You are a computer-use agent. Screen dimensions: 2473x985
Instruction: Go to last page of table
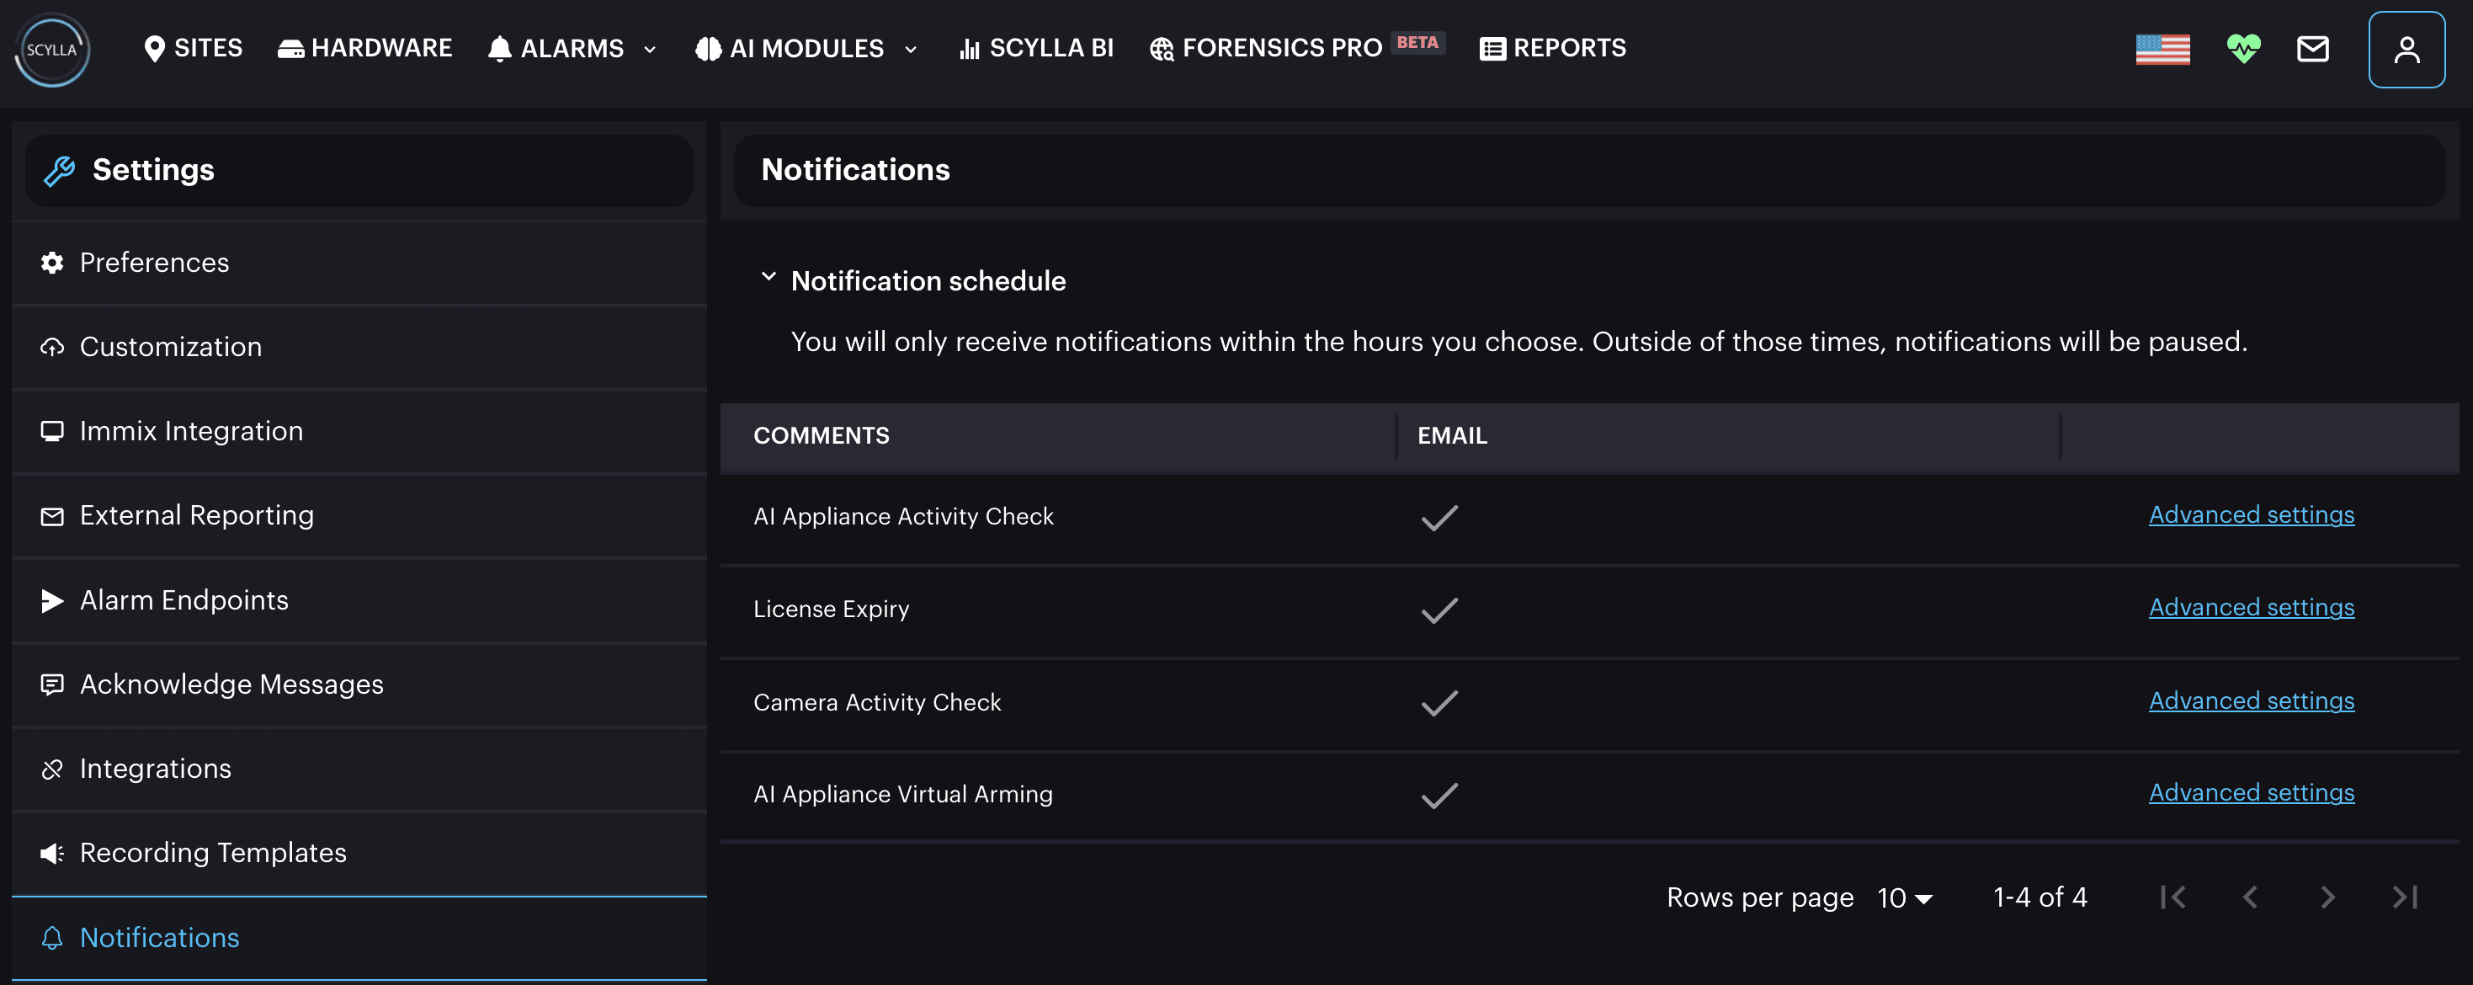pos(2404,897)
